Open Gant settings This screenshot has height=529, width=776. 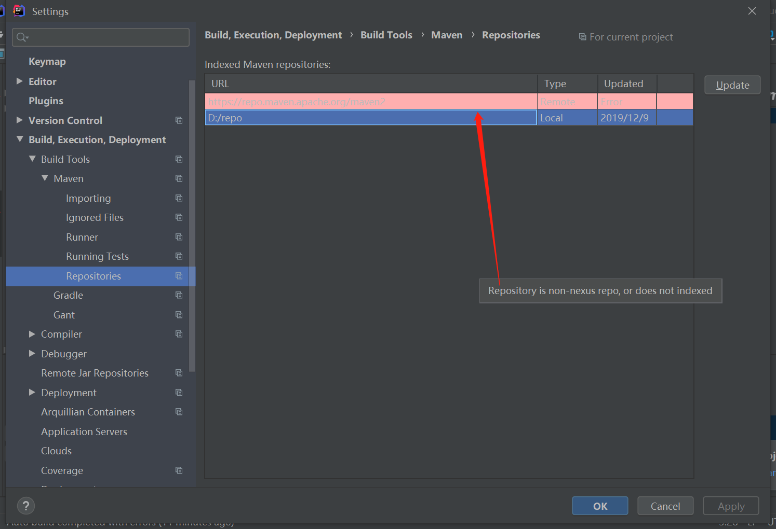pyautogui.click(x=64, y=315)
